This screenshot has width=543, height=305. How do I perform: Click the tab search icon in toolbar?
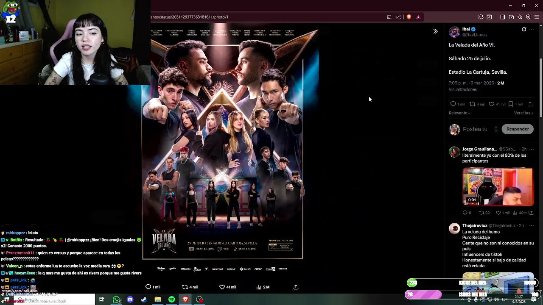489,17
